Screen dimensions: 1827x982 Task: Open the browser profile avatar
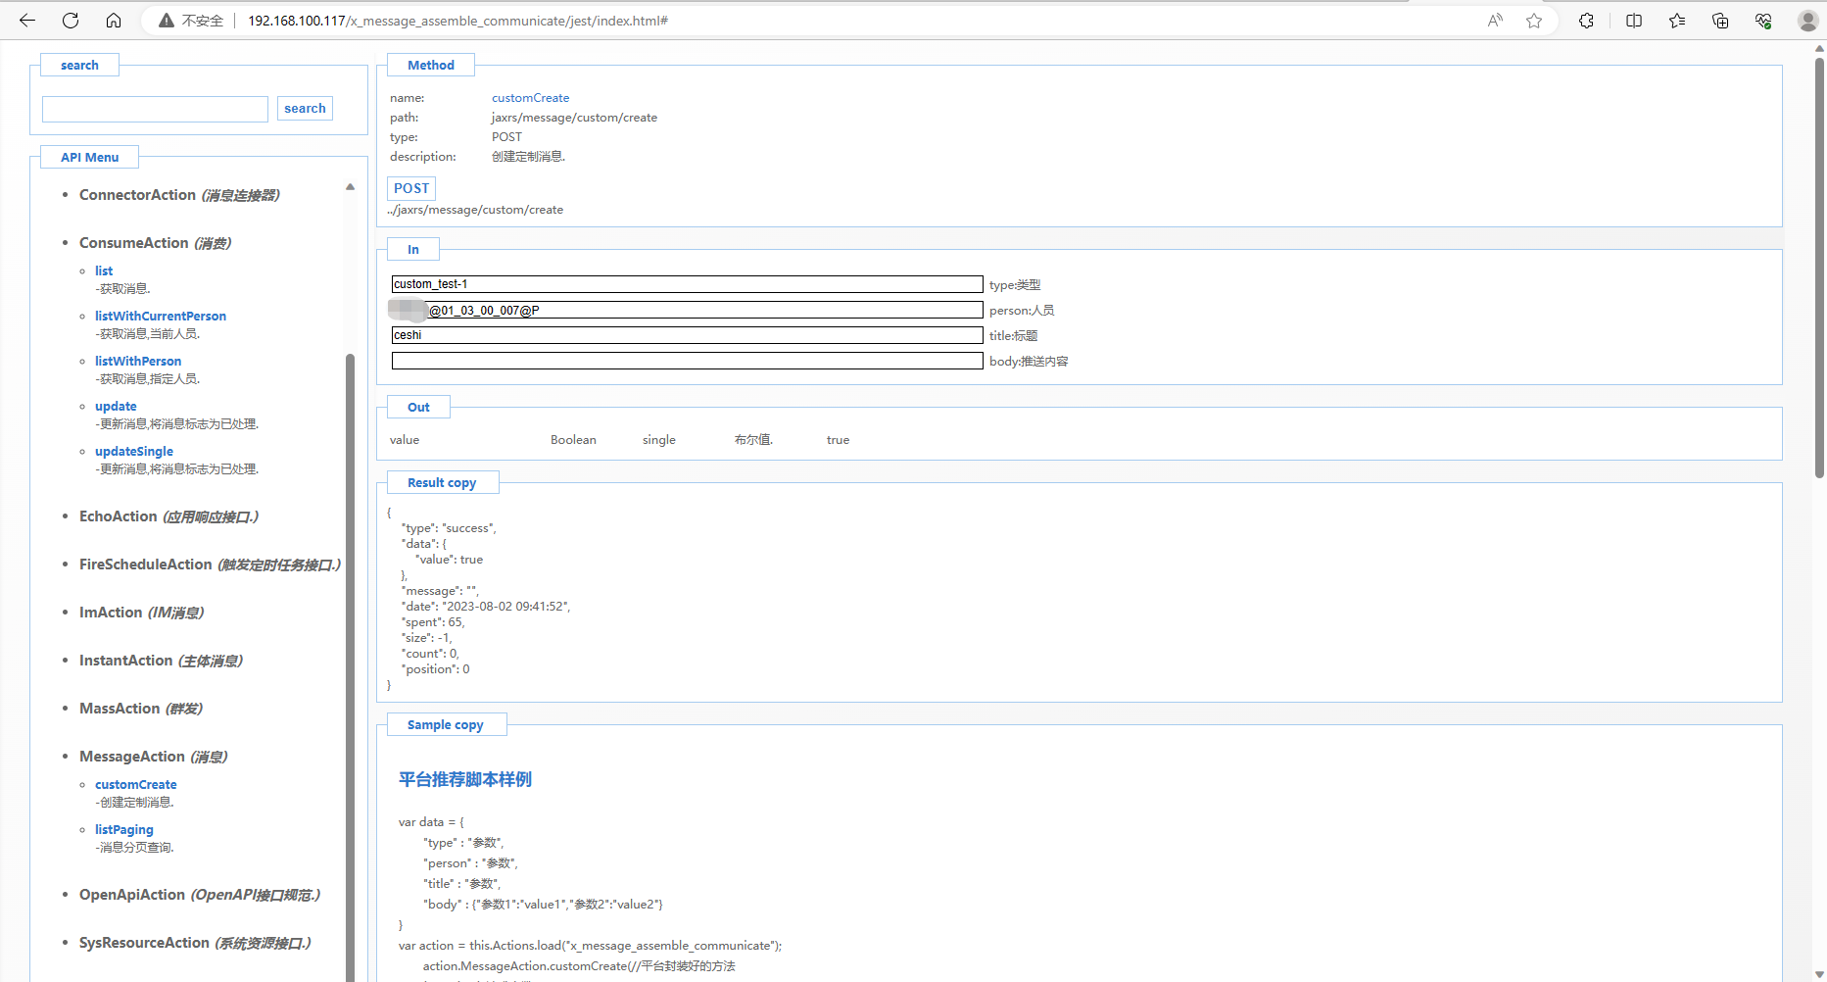pos(1807,21)
